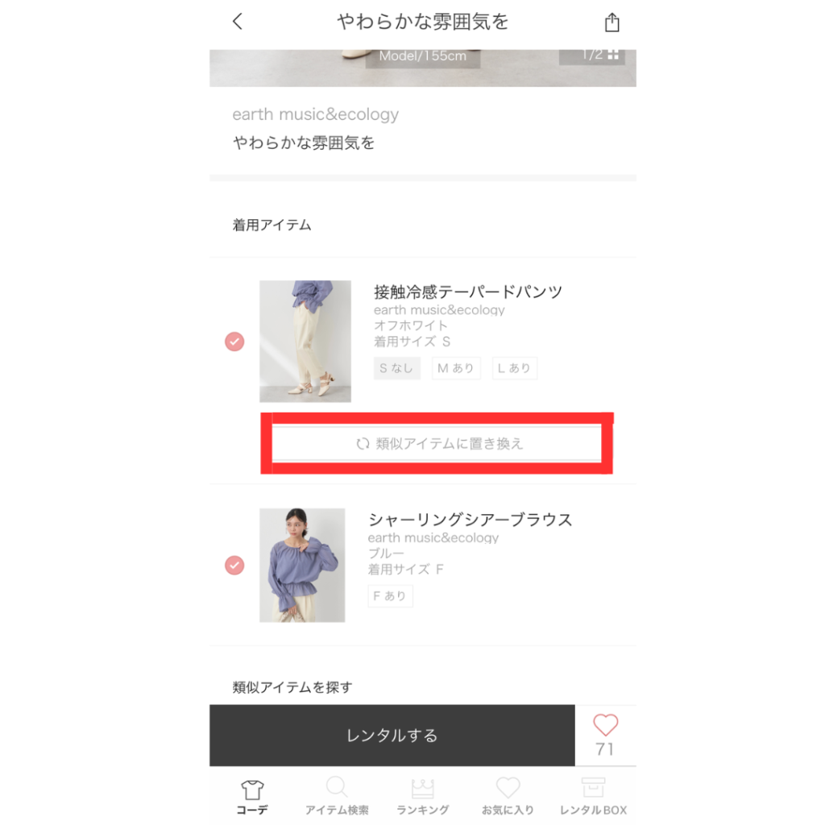
Task: Tap the レンタルする button
Action: [392, 735]
